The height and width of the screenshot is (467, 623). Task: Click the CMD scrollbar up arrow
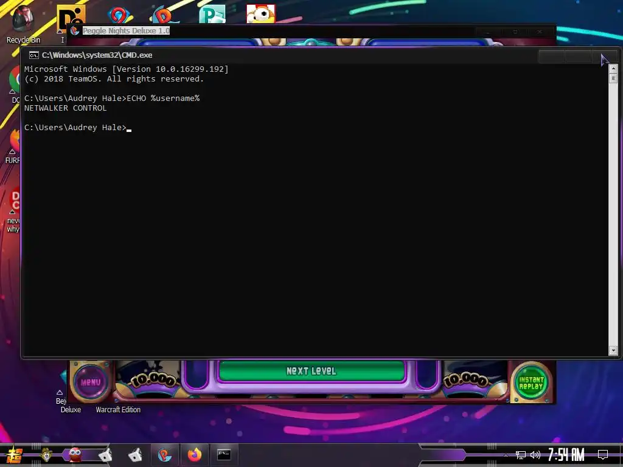point(613,69)
